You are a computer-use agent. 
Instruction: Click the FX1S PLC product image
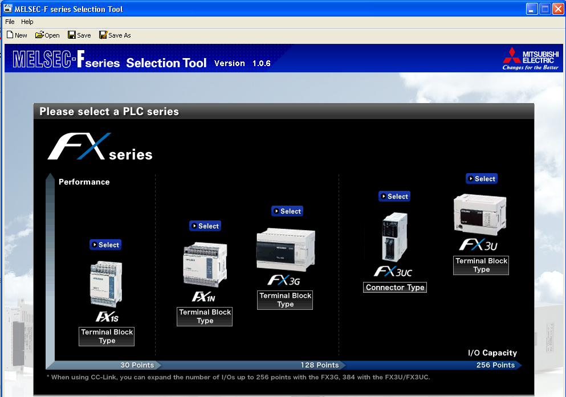coord(106,284)
